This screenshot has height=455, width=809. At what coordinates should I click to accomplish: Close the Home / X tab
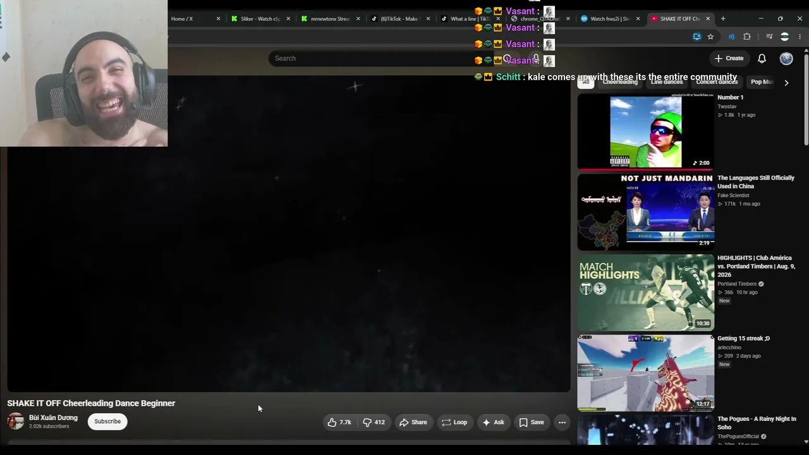coord(219,19)
